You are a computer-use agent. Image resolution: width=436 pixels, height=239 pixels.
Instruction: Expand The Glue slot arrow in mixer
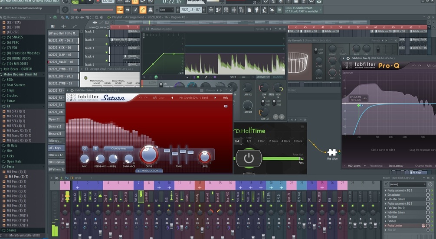coord(386,217)
